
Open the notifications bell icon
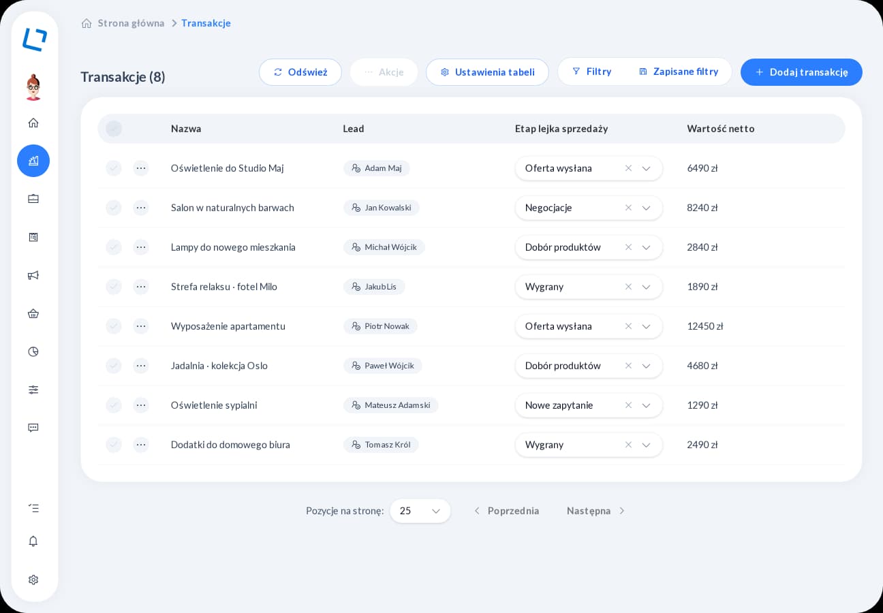pyautogui.click(x=33, y=541)
